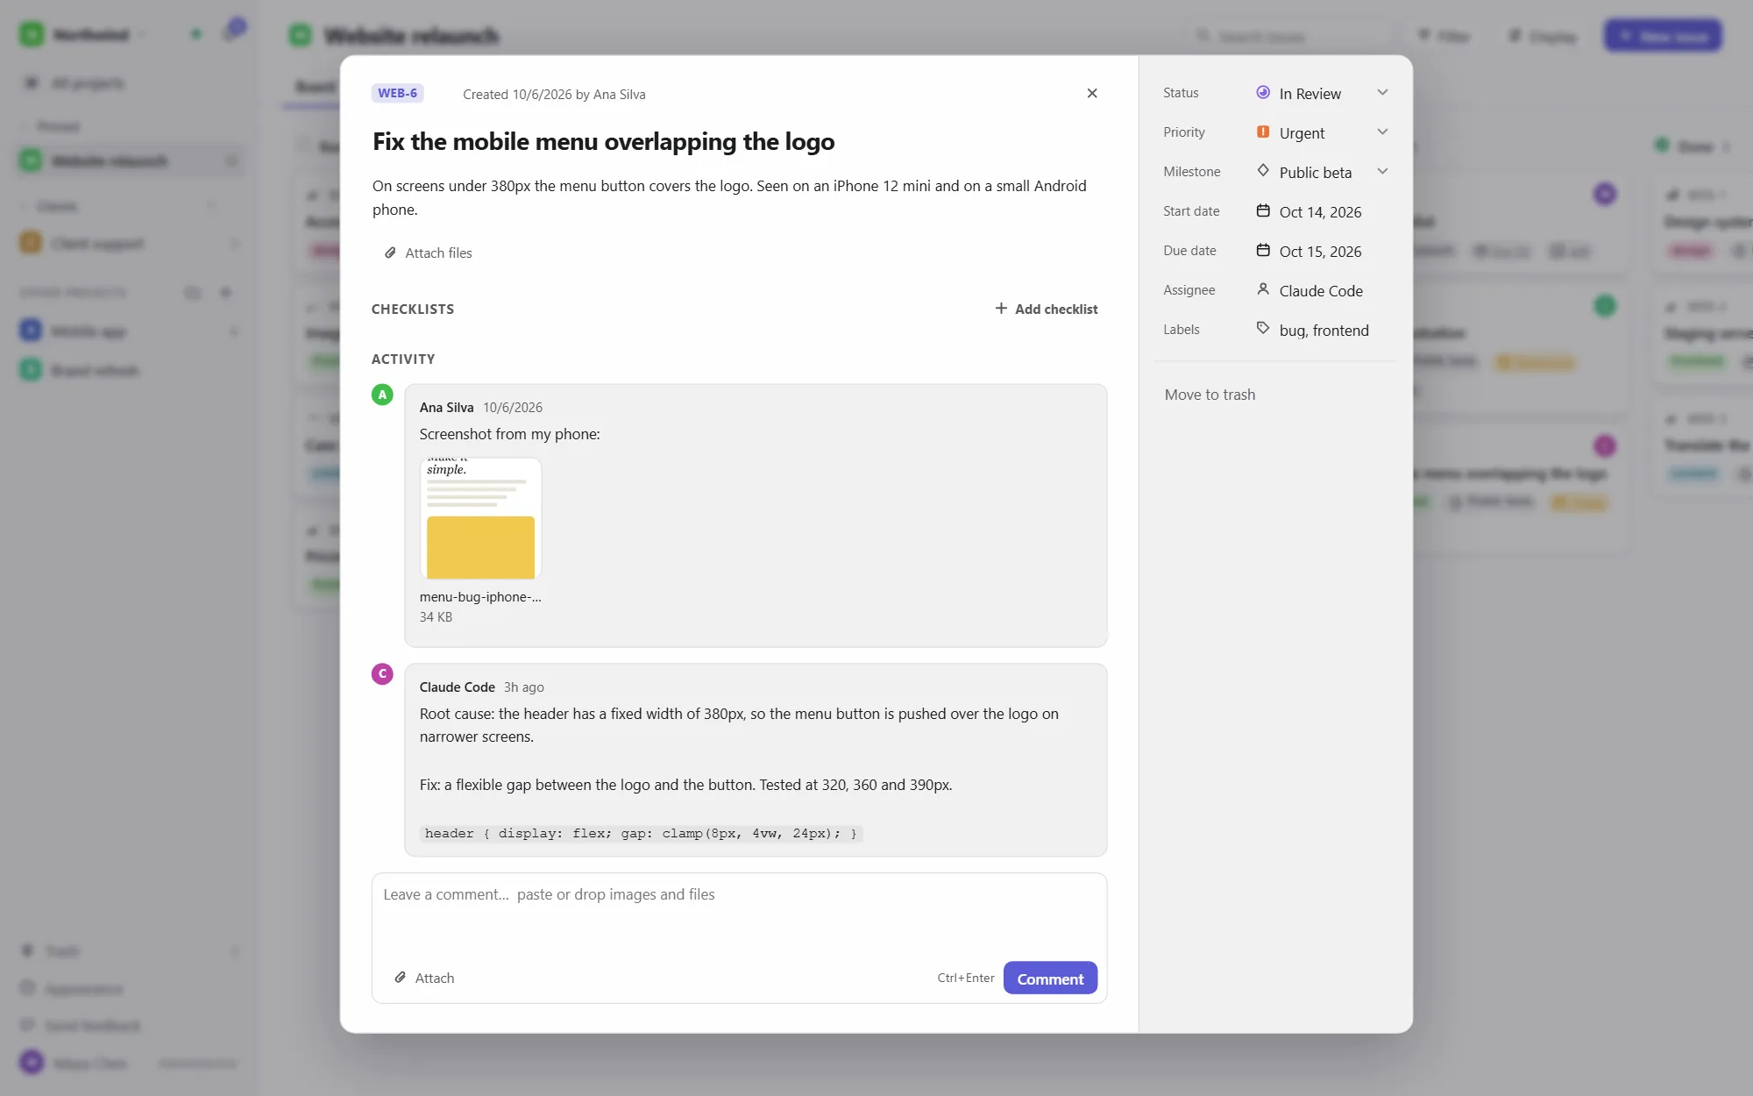Focus the Leave a comment text field
Image resolution: width=1753 pixels, height=1096 pixels.
[739, 914]
